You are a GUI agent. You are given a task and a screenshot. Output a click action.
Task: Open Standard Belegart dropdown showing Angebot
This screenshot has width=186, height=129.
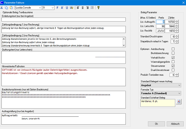(161, 85)
